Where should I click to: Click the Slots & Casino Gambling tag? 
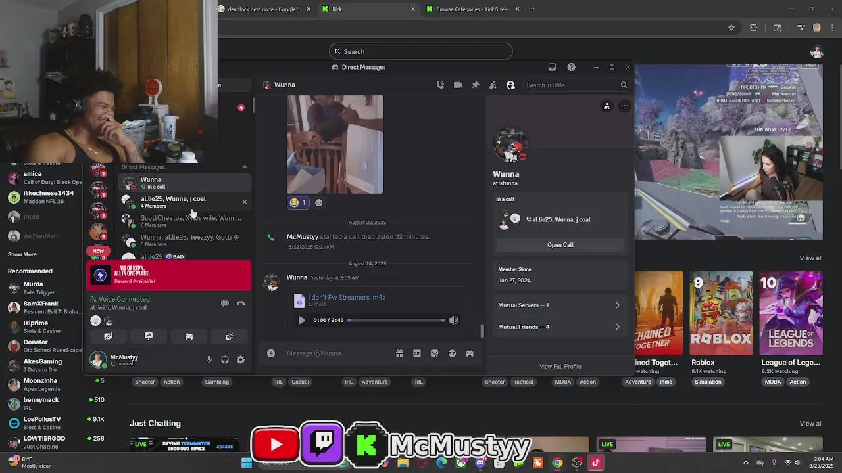[x=216, y=382]
